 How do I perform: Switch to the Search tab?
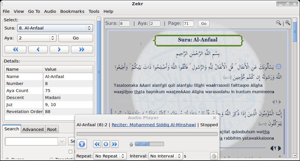(x=12, y=129)
